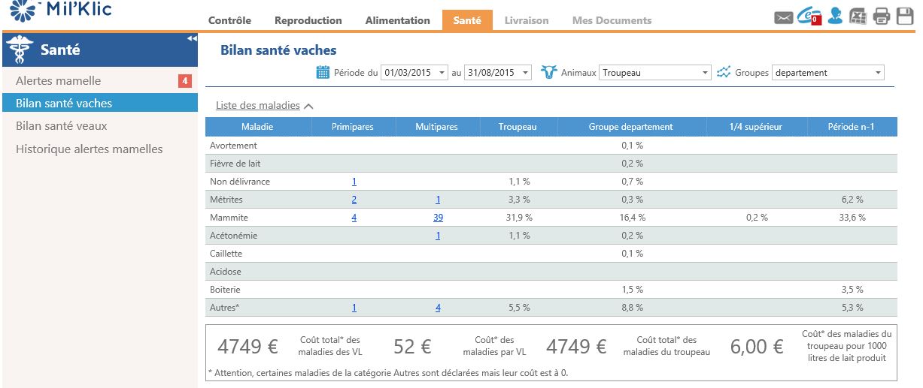923x388 pixels.
Task: Switch to the Reproduction tab
Action: click(x=308, y=21)
